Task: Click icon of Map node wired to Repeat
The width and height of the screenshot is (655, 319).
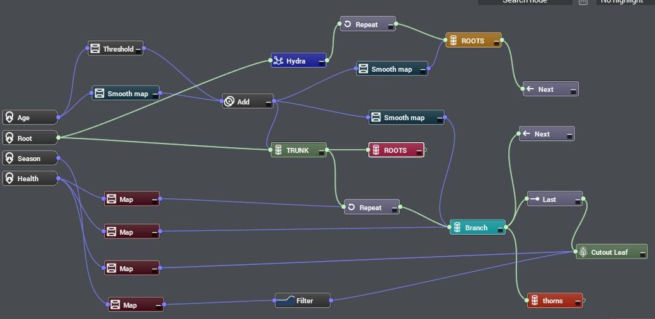Action: point(111,199)
